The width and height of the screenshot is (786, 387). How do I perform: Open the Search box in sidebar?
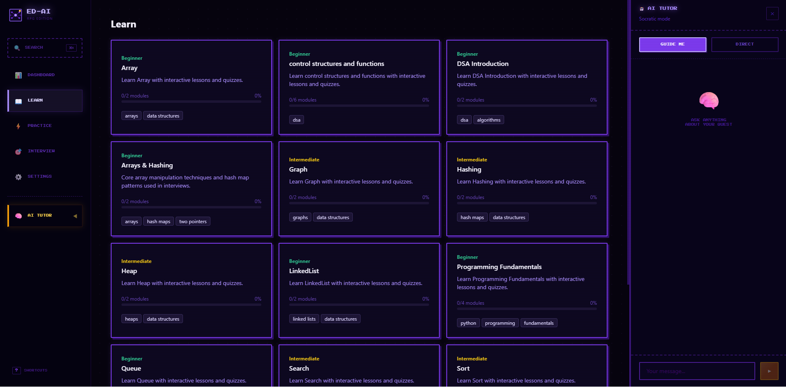click(x=45, y=48)
